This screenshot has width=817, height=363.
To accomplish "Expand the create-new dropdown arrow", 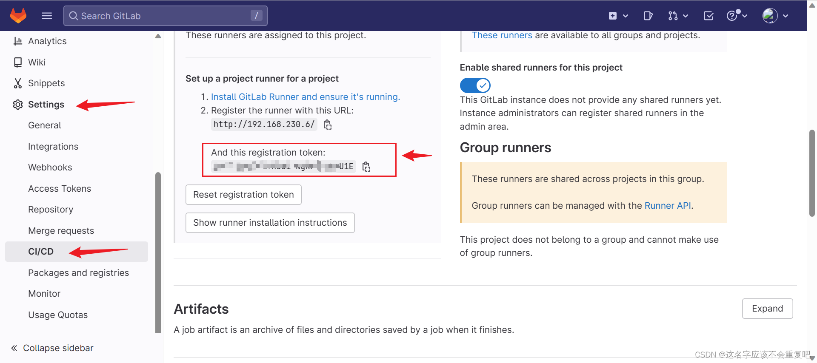I will coord(626,16).
